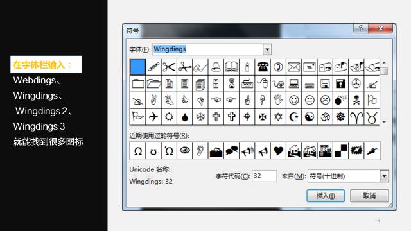Close the 符号 dialog
Viewport: 411px width, 231px height.
[381, 28]
